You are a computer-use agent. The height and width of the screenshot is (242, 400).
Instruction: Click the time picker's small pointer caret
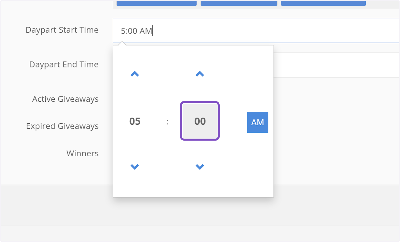tap(122, 44)
